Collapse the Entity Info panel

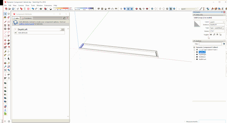[x=194, y=15]
